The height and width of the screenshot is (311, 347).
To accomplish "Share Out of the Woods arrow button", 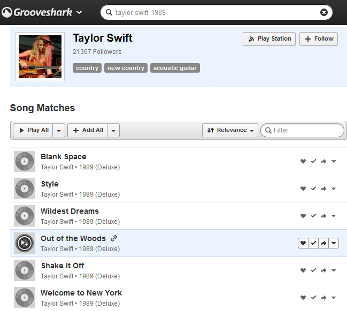I will coord(323,243).
